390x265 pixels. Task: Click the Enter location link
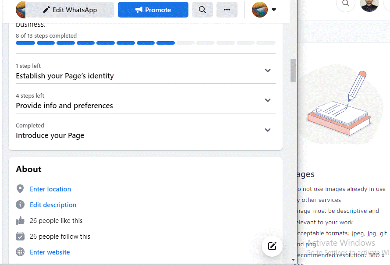tap(50, 189)
